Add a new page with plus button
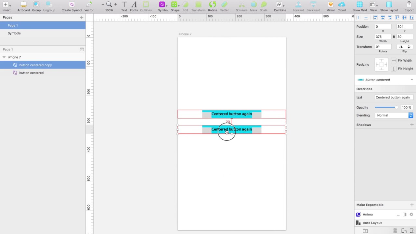 pyautogui.click(x=81, y=18)
